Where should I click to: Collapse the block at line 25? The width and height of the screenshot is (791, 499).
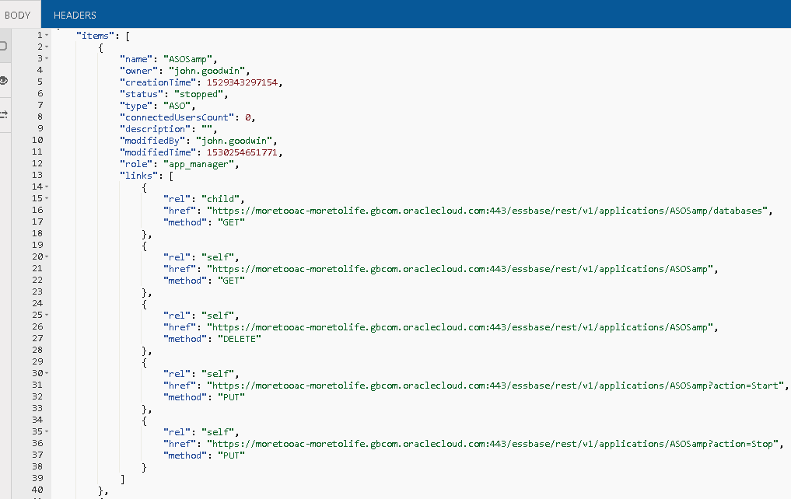pyautogui.click(x=47, y=315)
